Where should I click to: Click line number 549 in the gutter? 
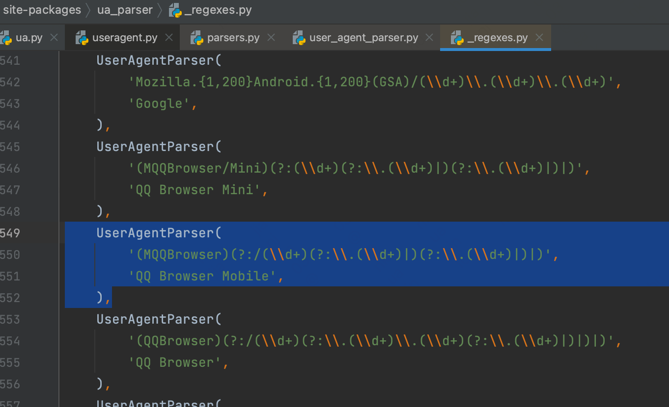10,233
